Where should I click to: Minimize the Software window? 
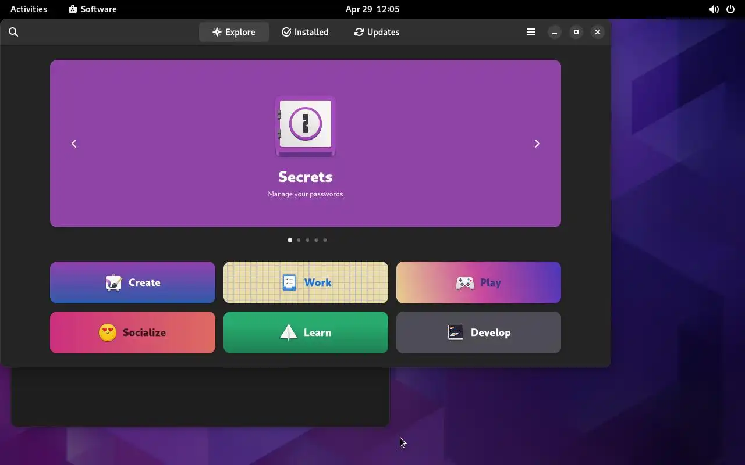pos(555,32)
